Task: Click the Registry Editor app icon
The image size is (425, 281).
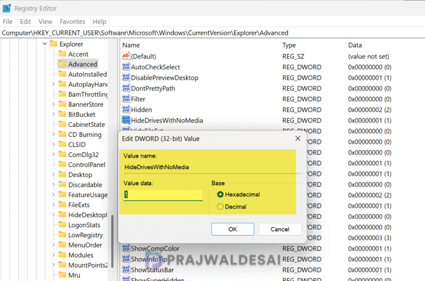Action: (7, 8)
